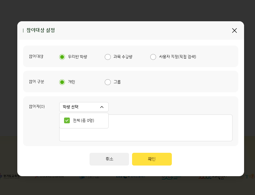The width and height of the screenshot is (255, 195).
Task: Uncheck the 전체 (총 0명) checkbox
Action: [x=67, y=121]
